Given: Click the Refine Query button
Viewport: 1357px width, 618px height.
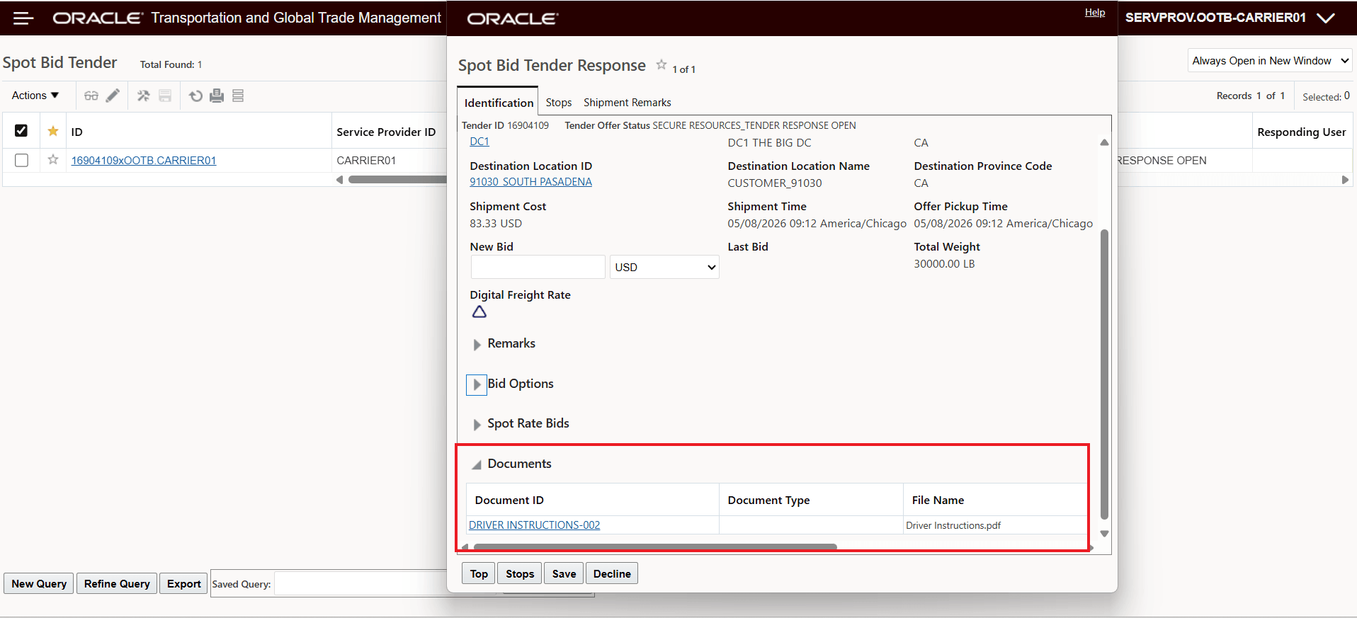Looking at the screenshot, I should click(117, 583).
